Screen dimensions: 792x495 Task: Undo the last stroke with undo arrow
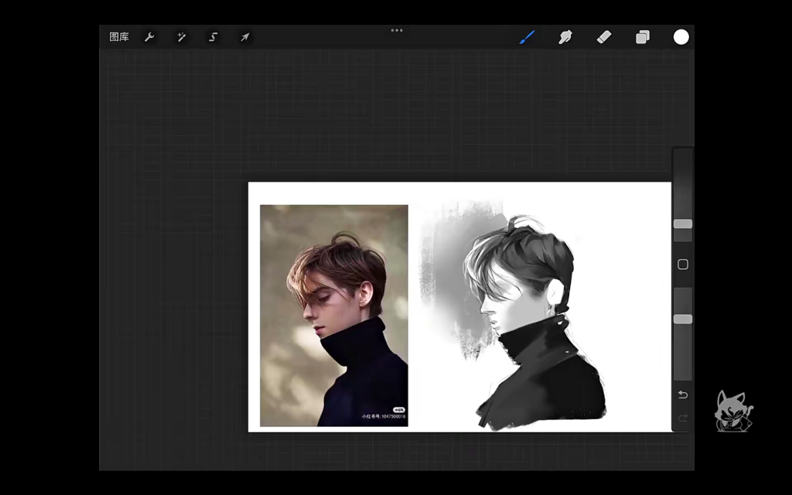[x=682, y=395]
